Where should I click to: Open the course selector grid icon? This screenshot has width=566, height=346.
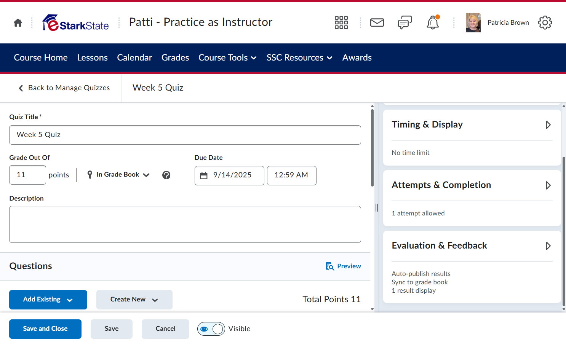341,23
